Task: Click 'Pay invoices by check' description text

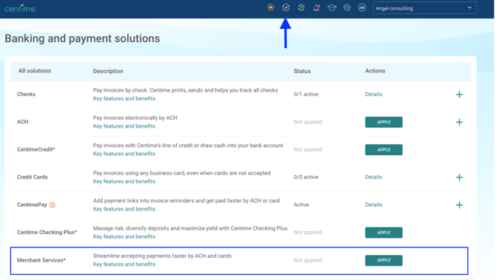Action: tap(185, 90)
